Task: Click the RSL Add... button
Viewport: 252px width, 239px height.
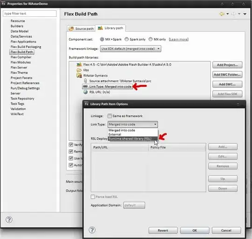Action: [x=223, y=147]
